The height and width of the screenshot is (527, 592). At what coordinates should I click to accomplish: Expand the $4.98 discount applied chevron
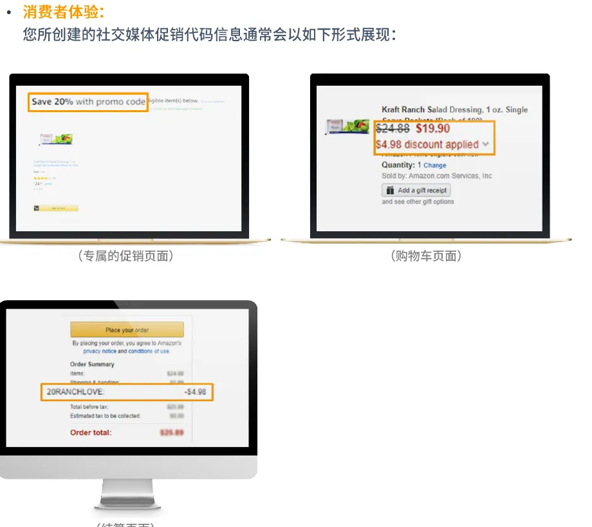(485, 144)
